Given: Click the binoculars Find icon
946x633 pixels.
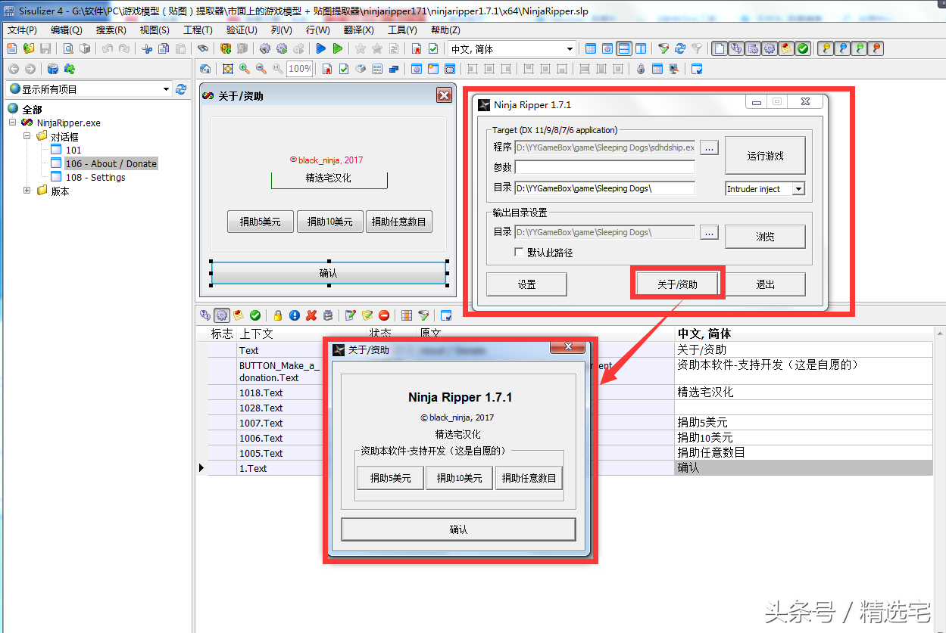Looking at the screenshot, I should [203, 48].
